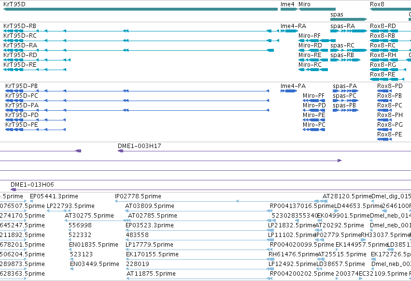Select the 522332 feature
This screenshot has height=281, width=411.
[x=80, y=235]
